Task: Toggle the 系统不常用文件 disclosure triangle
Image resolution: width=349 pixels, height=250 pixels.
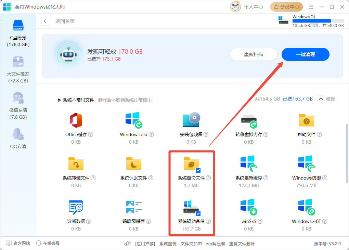Action: [60, 100]
